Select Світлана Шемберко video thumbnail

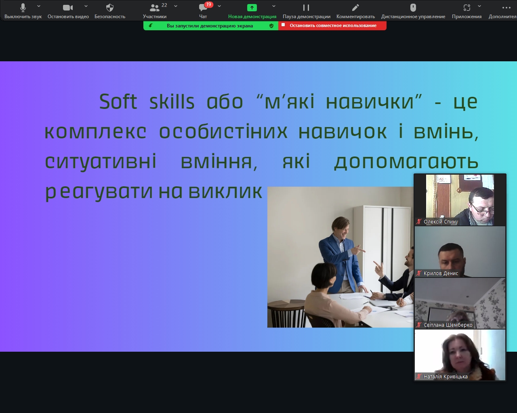[x=460, y=303]
